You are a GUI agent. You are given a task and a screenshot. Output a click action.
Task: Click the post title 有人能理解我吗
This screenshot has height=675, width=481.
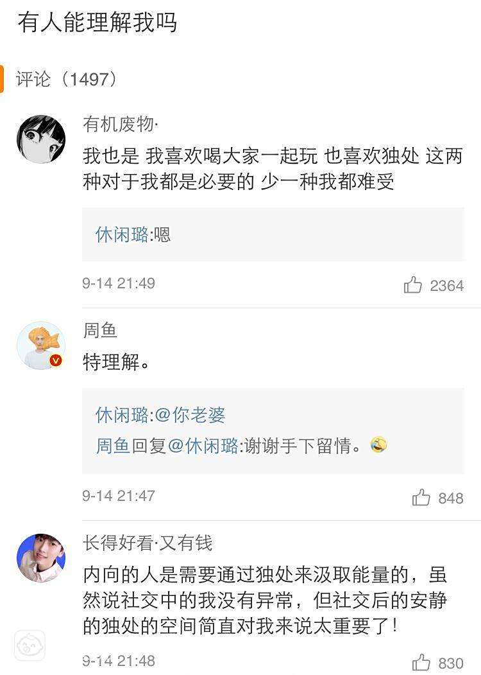tap(97, 23)
